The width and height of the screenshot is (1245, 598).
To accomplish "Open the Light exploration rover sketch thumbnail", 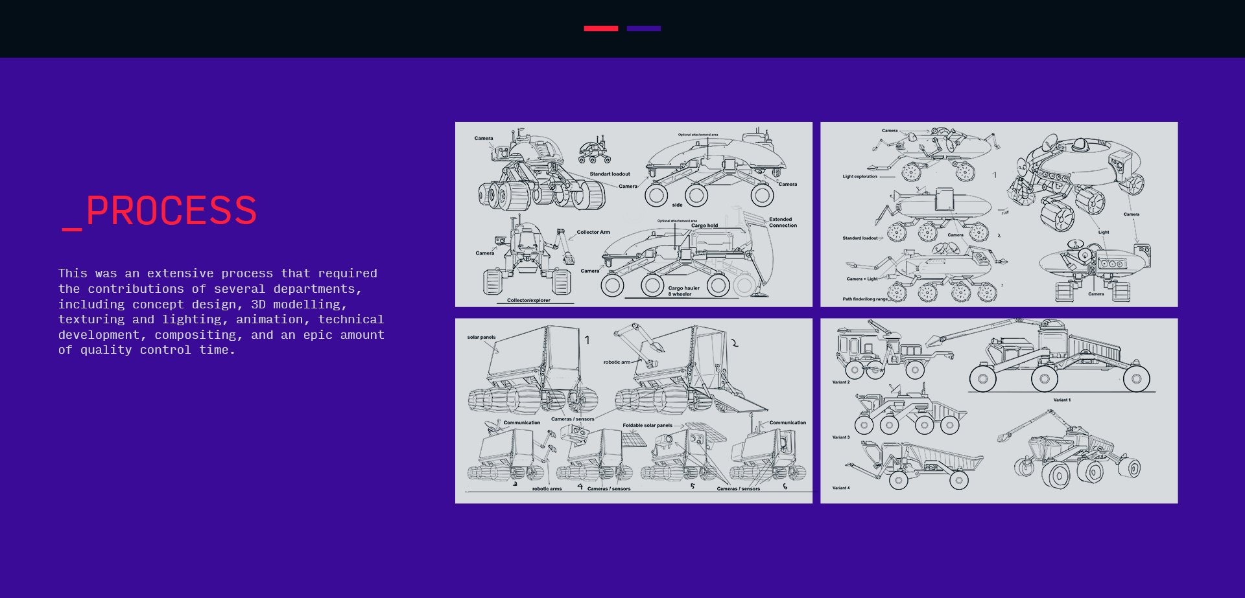I will click(x=999, y=214).
